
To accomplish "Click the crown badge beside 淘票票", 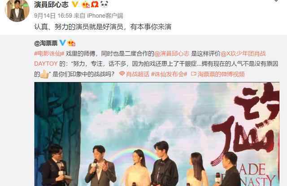I will pyautogui.click(x=71, y=43).
